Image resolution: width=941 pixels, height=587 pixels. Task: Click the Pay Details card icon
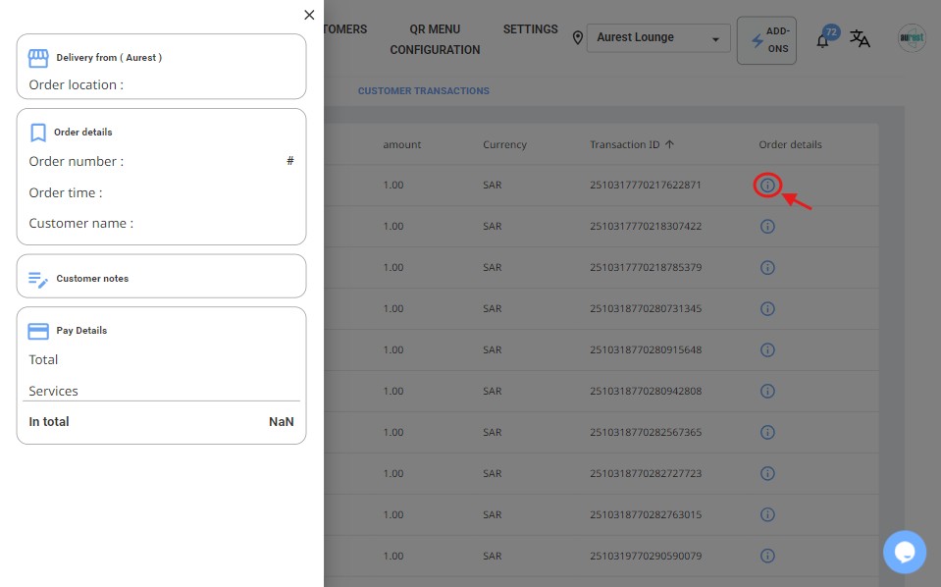click(x=38, y=331)
